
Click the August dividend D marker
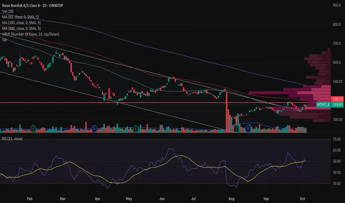[x=248, y=128]
